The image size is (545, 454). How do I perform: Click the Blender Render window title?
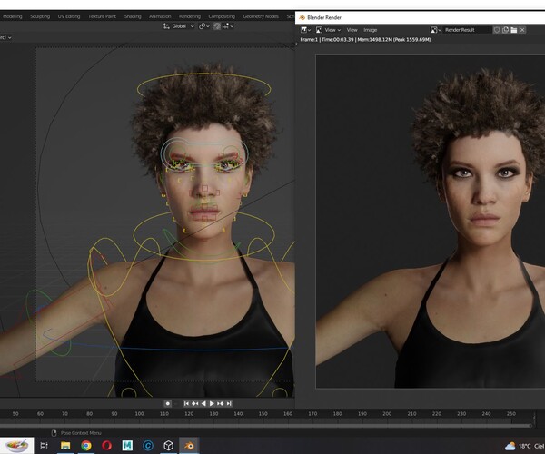tap(324, 17)
